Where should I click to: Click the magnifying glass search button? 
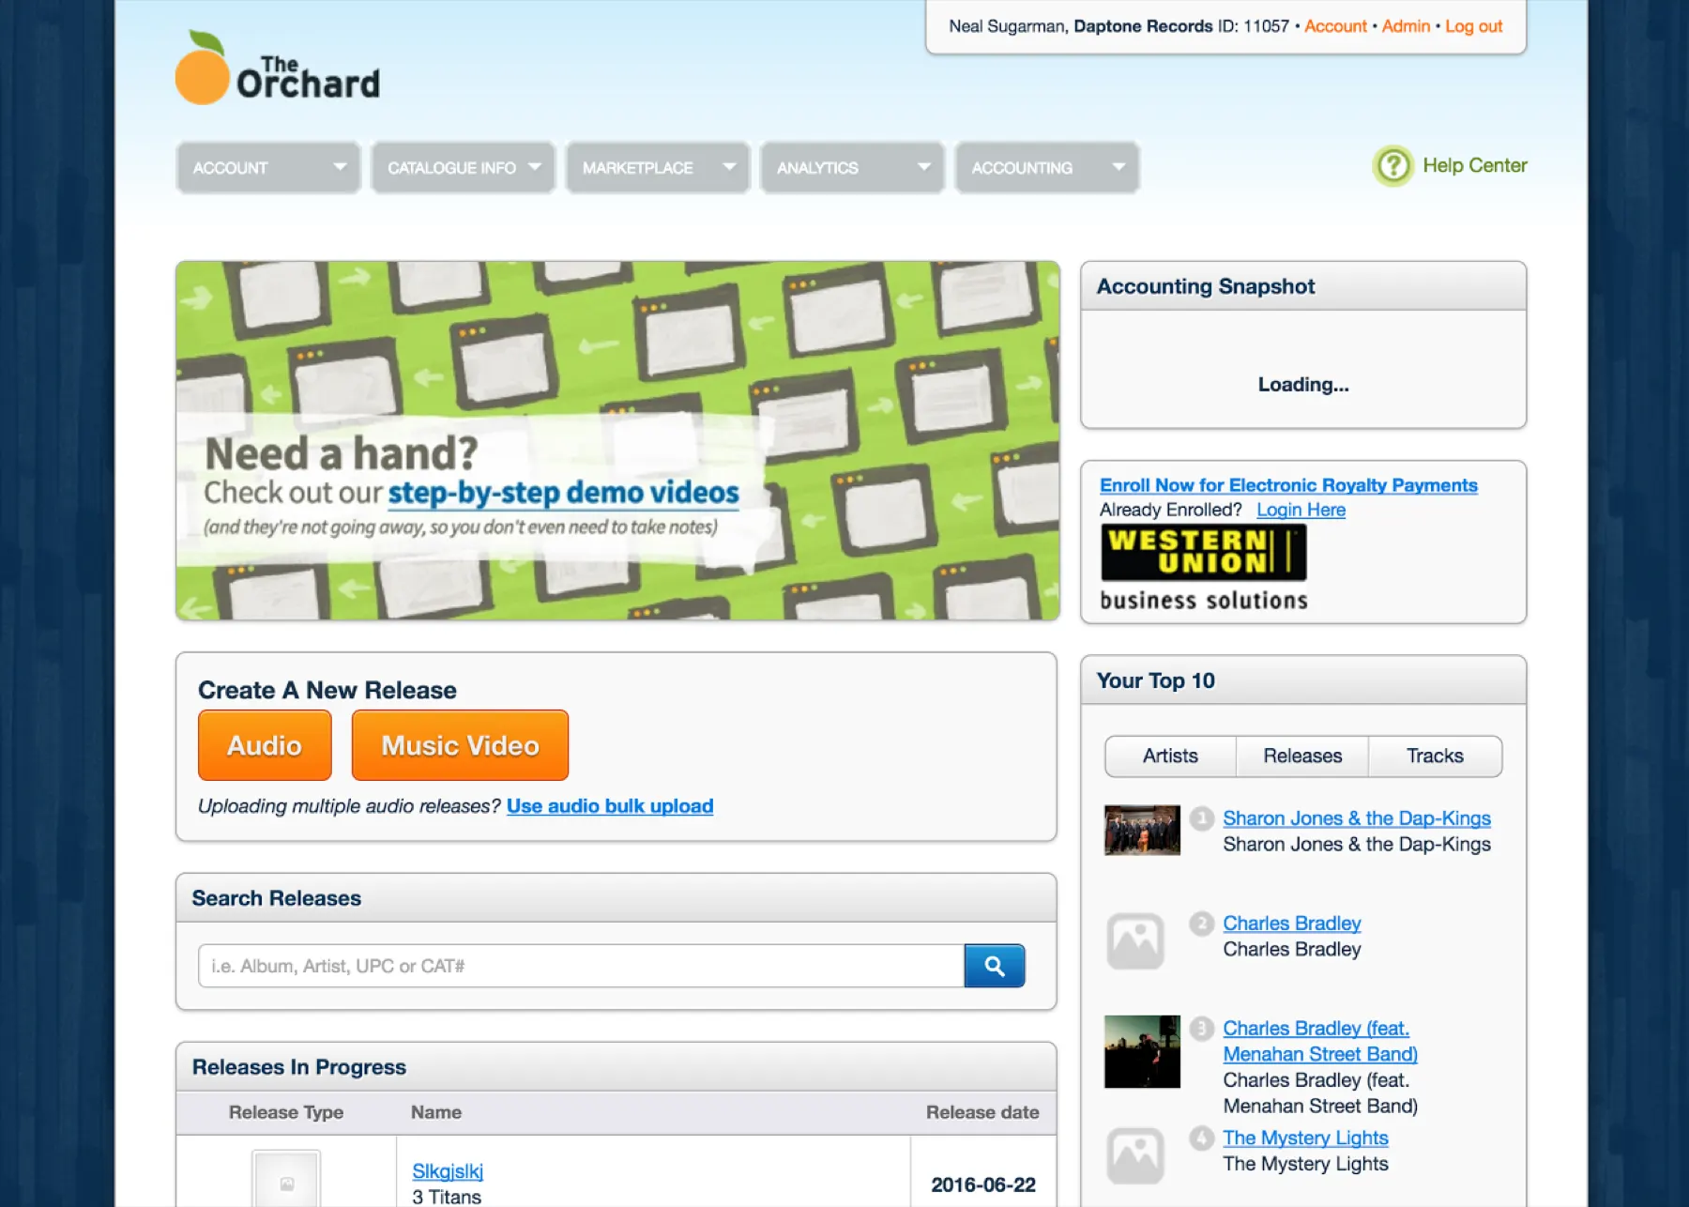click(995, 966)
